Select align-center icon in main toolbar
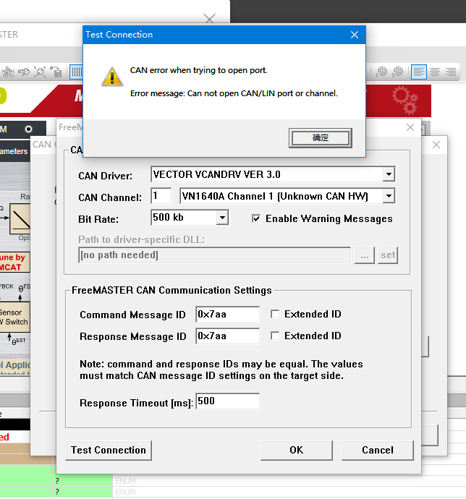466x499 pixels. [x=435, y=72]
